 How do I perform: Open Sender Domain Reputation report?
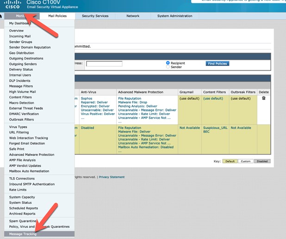pyautogui.click(x=30, y=47)
